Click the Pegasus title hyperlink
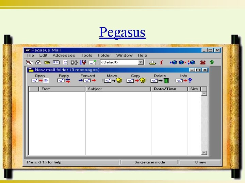 (122, 33)
